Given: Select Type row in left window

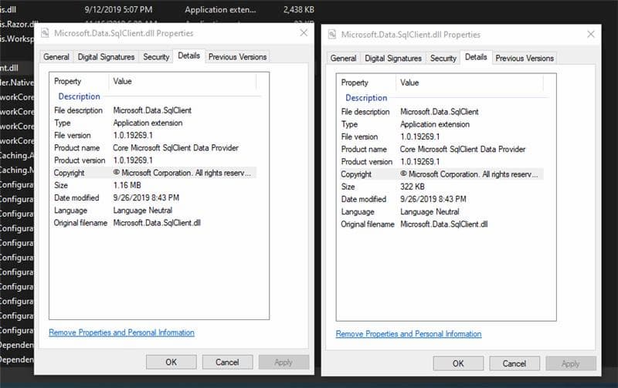Looking at the screenshot, I should click(x=154, y=123).
